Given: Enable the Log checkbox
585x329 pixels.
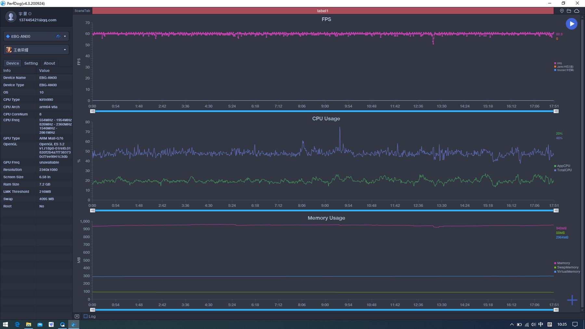Looking at the screenshot, I should click(86, 316).
